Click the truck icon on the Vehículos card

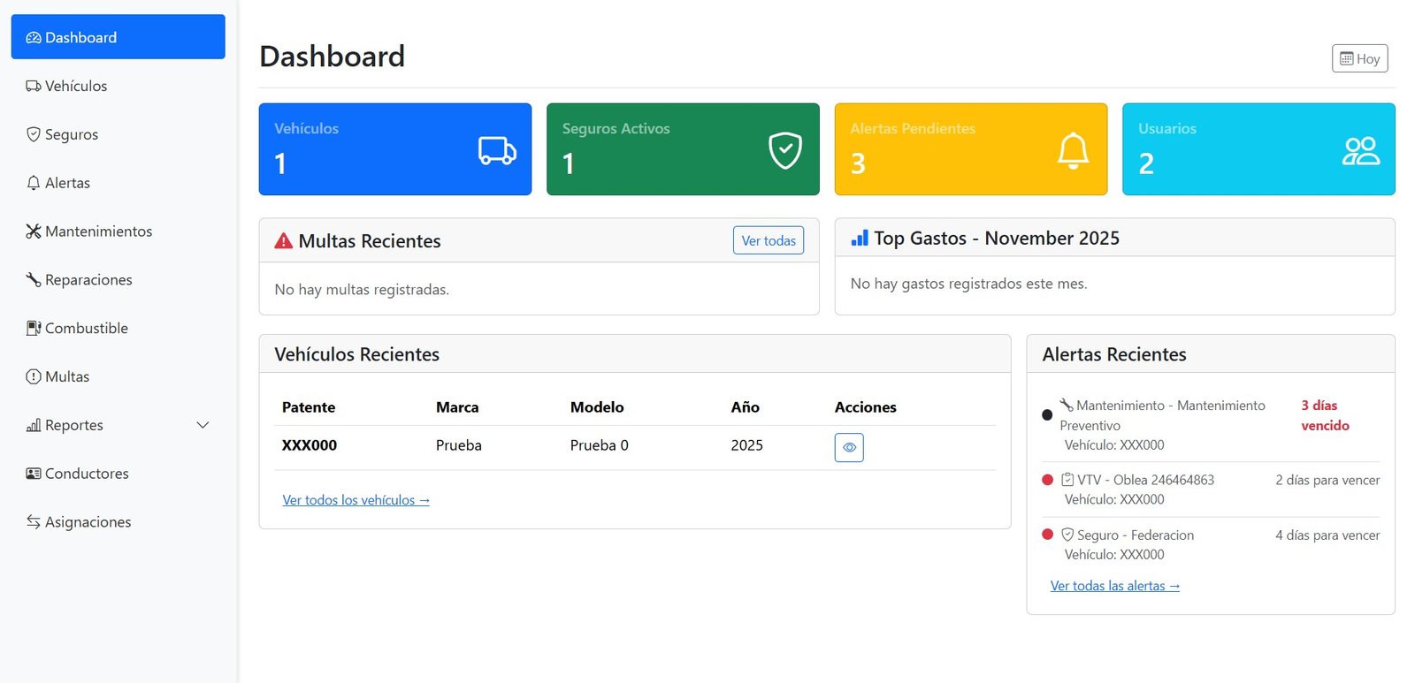click(497, 150)
